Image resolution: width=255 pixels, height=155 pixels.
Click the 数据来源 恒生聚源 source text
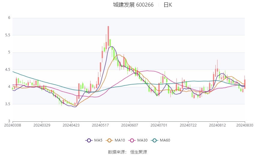click(127, 152)
